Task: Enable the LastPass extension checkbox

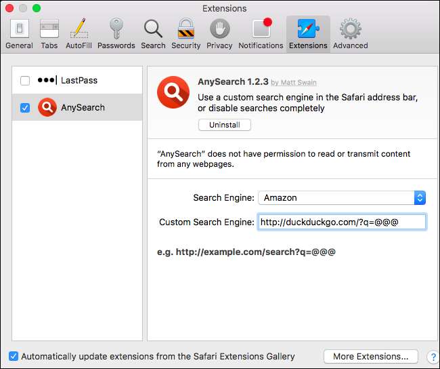Action: (25, 81)
